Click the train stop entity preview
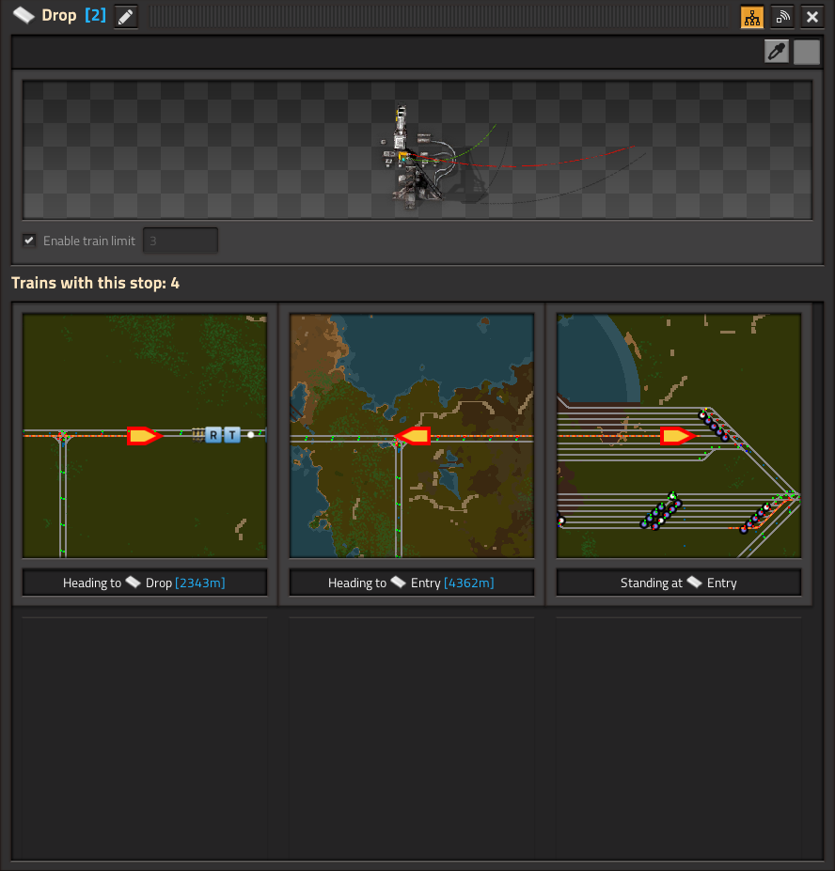 [x=417, y=150]
